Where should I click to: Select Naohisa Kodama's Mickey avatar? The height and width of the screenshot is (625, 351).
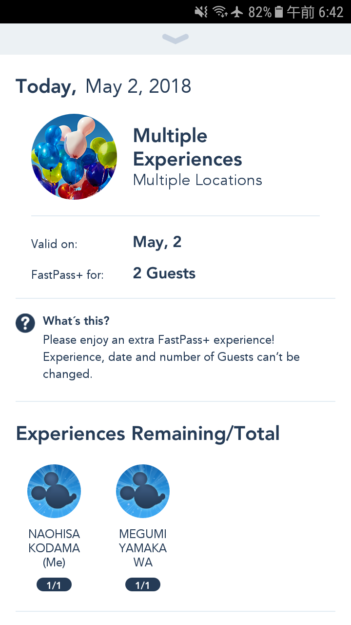pos(54,491)
